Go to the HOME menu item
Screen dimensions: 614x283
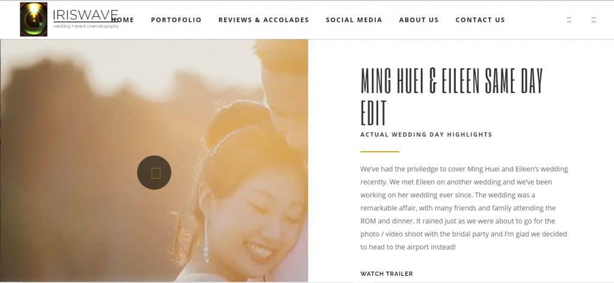pos(123,20)
